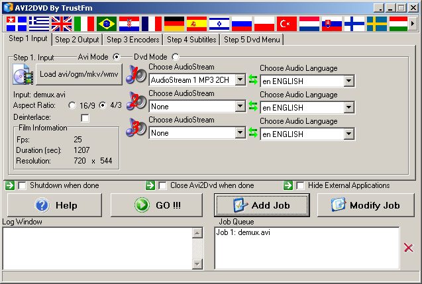Click the disc and film input icon

[x=23, y=75]
